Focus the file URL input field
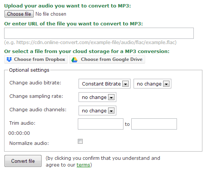 (x=99, y=33)
